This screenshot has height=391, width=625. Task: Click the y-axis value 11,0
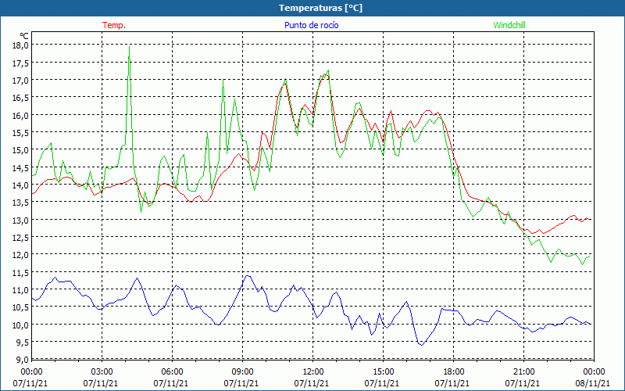[x=20, y=289]
